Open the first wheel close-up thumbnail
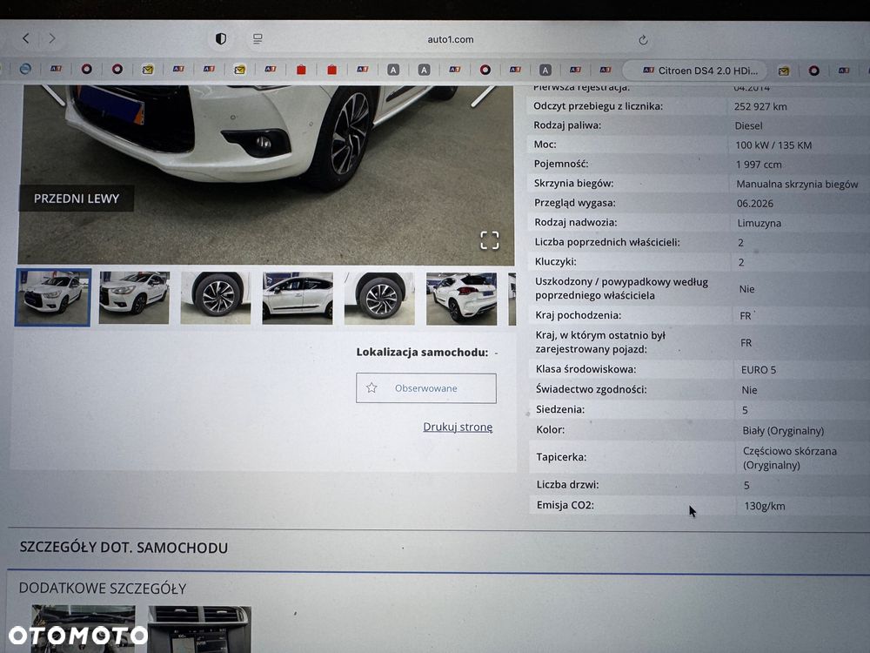Image resolution: width=870 pixels, height=653 pixels. [x=215, y=298]
